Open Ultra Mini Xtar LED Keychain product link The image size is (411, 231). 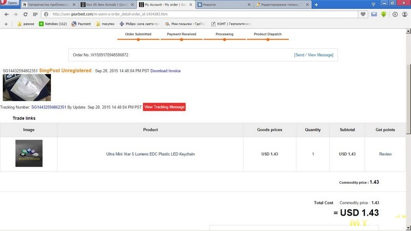point(151,154)
